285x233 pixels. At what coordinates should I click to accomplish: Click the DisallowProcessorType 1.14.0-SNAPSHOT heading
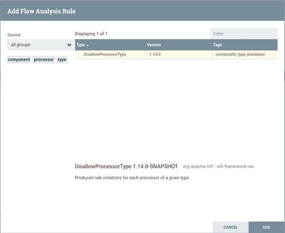(126, 166)
